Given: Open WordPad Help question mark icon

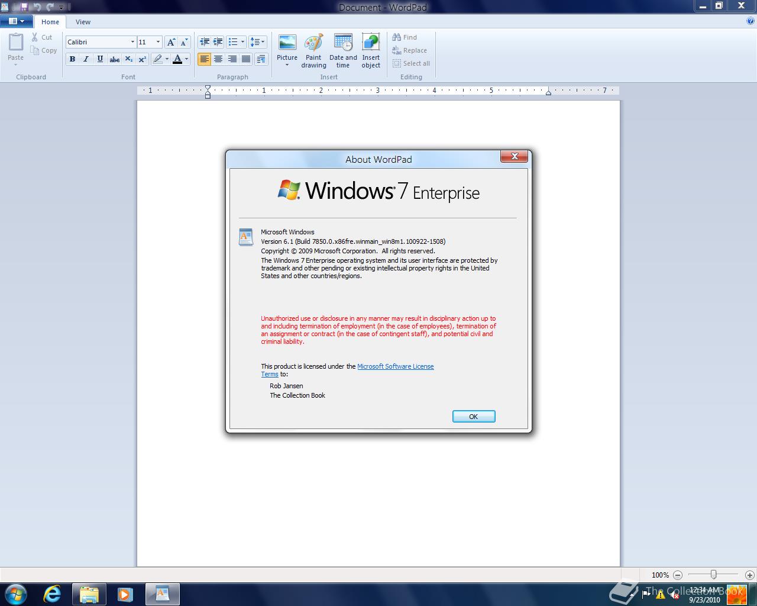Looking at the screenshot, I should tap(750, 21).
